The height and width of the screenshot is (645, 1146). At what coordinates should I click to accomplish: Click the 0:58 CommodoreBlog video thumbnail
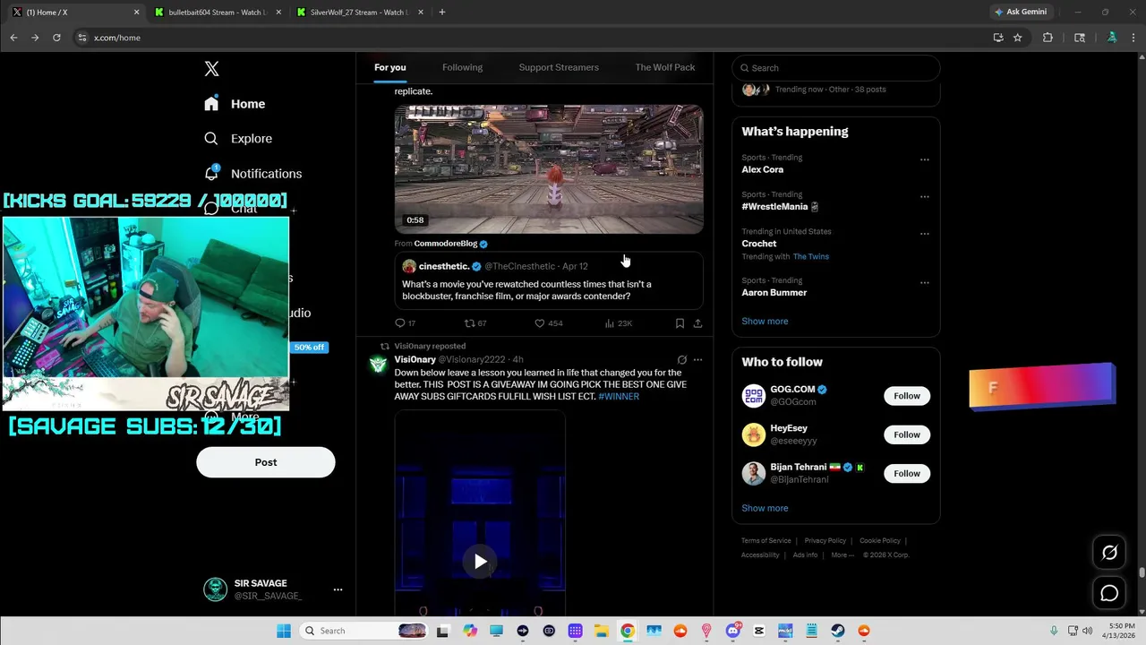tap(549, 169)
